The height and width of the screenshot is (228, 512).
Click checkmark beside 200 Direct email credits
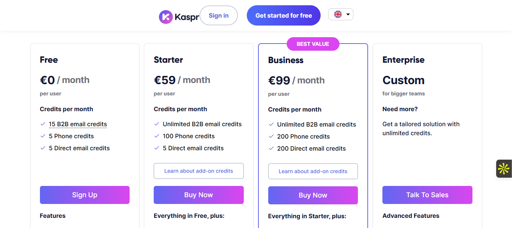click(271, 148)
